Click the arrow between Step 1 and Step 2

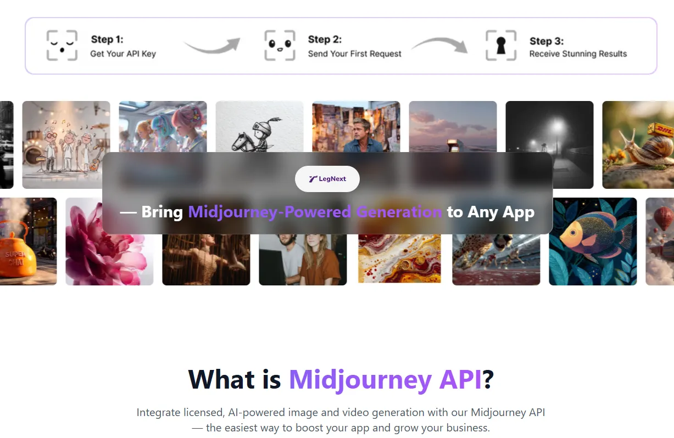pyautogui.click(x=211, y=46)
